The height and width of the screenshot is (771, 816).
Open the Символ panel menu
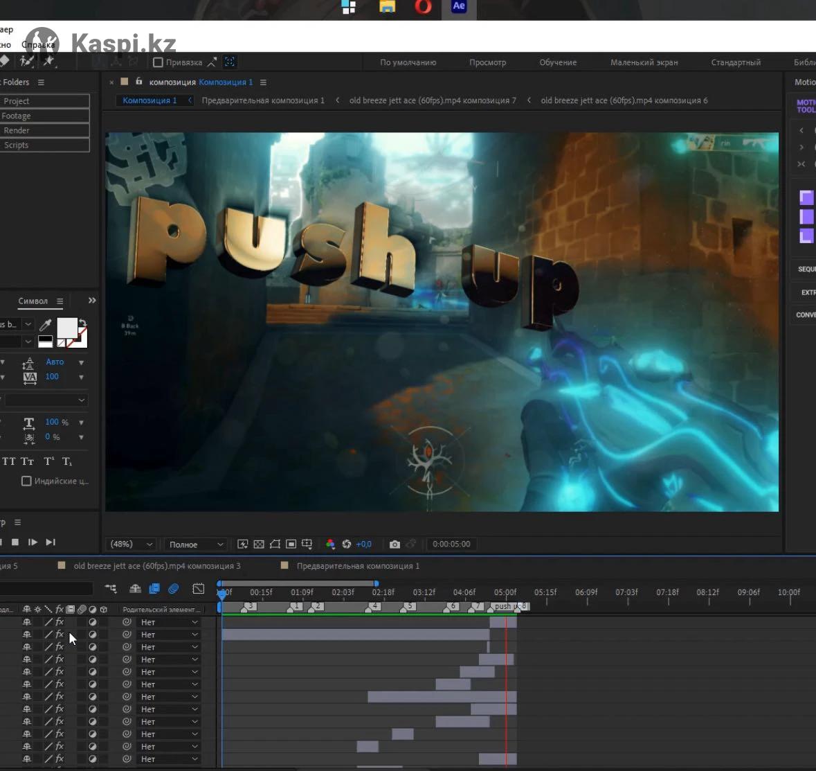tap(60, 301)
